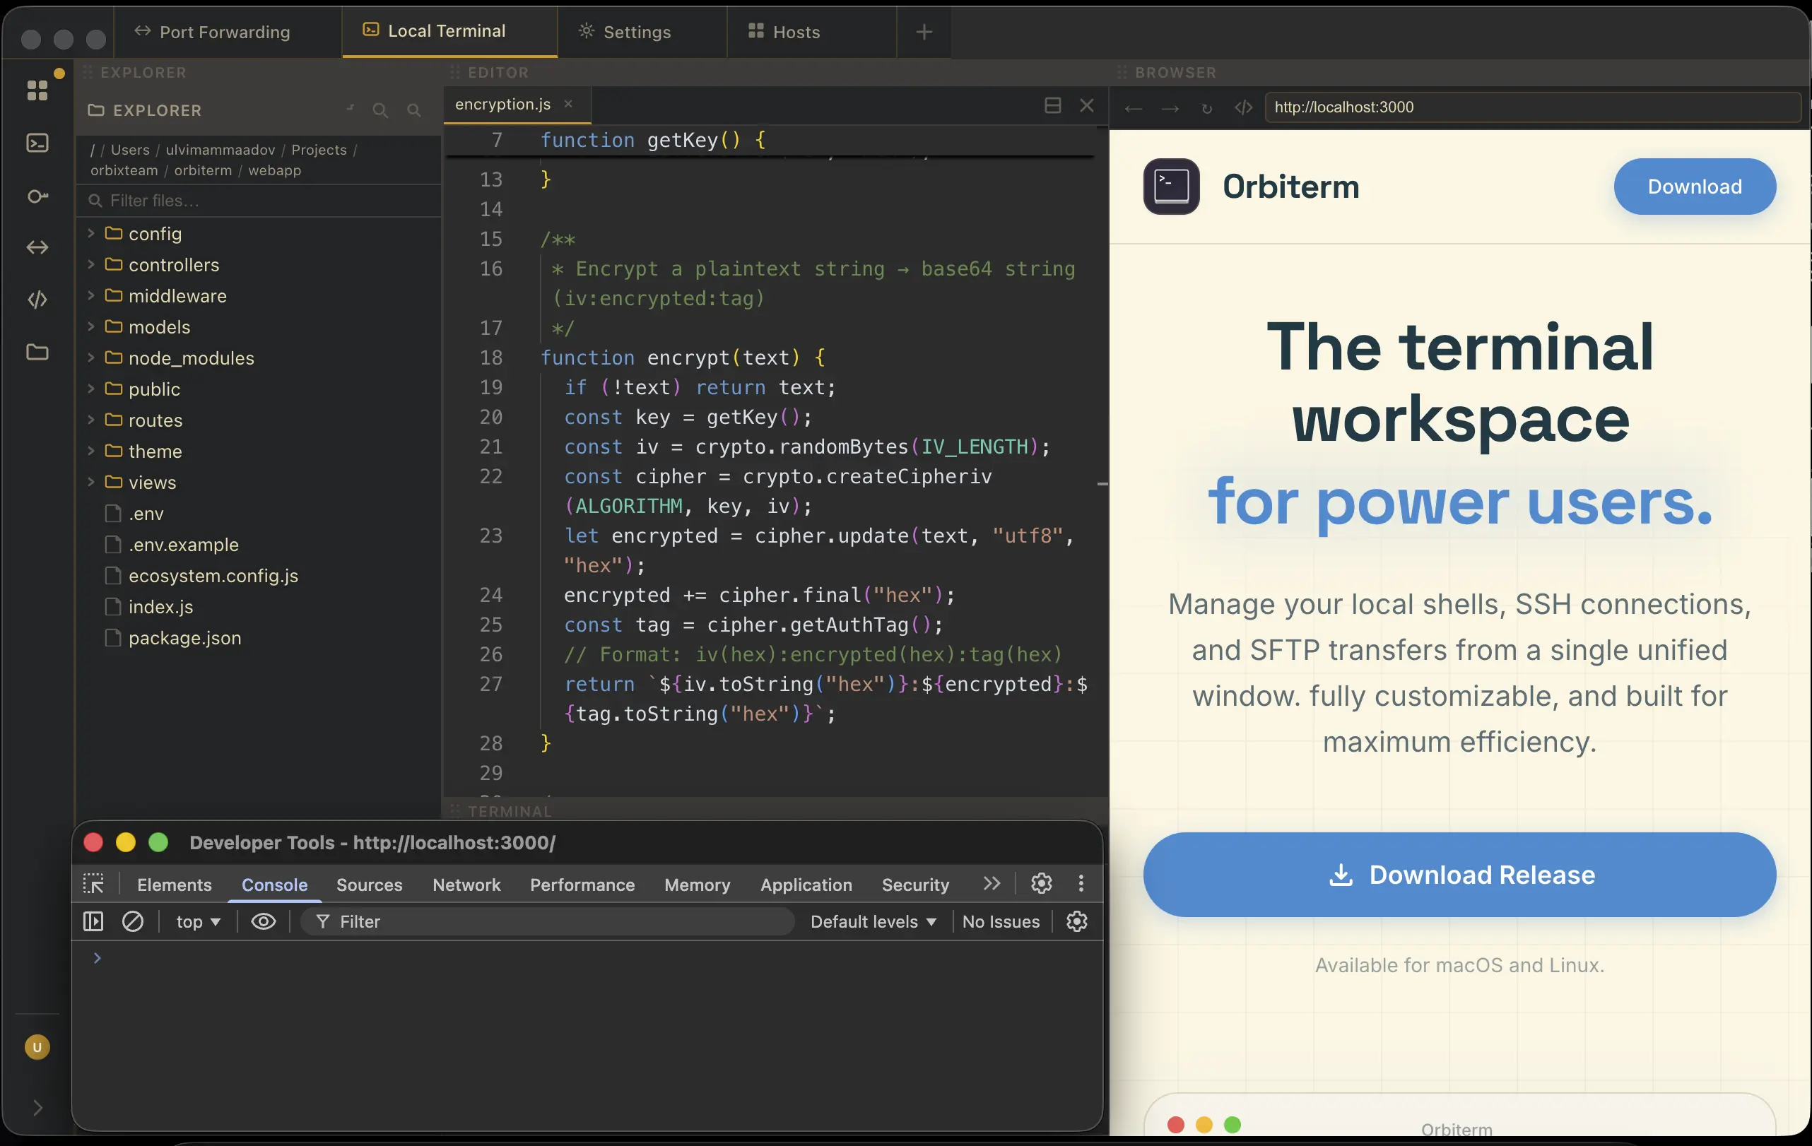The width and height of the screenshot is (1812, 1146).
Task: Click the user avatar labeled U
Action: pyautogui.click(x=37, y=1046)
